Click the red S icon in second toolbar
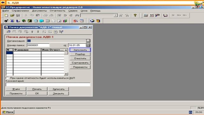 (x=76, y=21)
